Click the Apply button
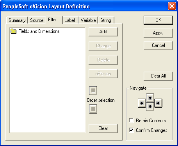178x146 pixels. coord(158,33)
